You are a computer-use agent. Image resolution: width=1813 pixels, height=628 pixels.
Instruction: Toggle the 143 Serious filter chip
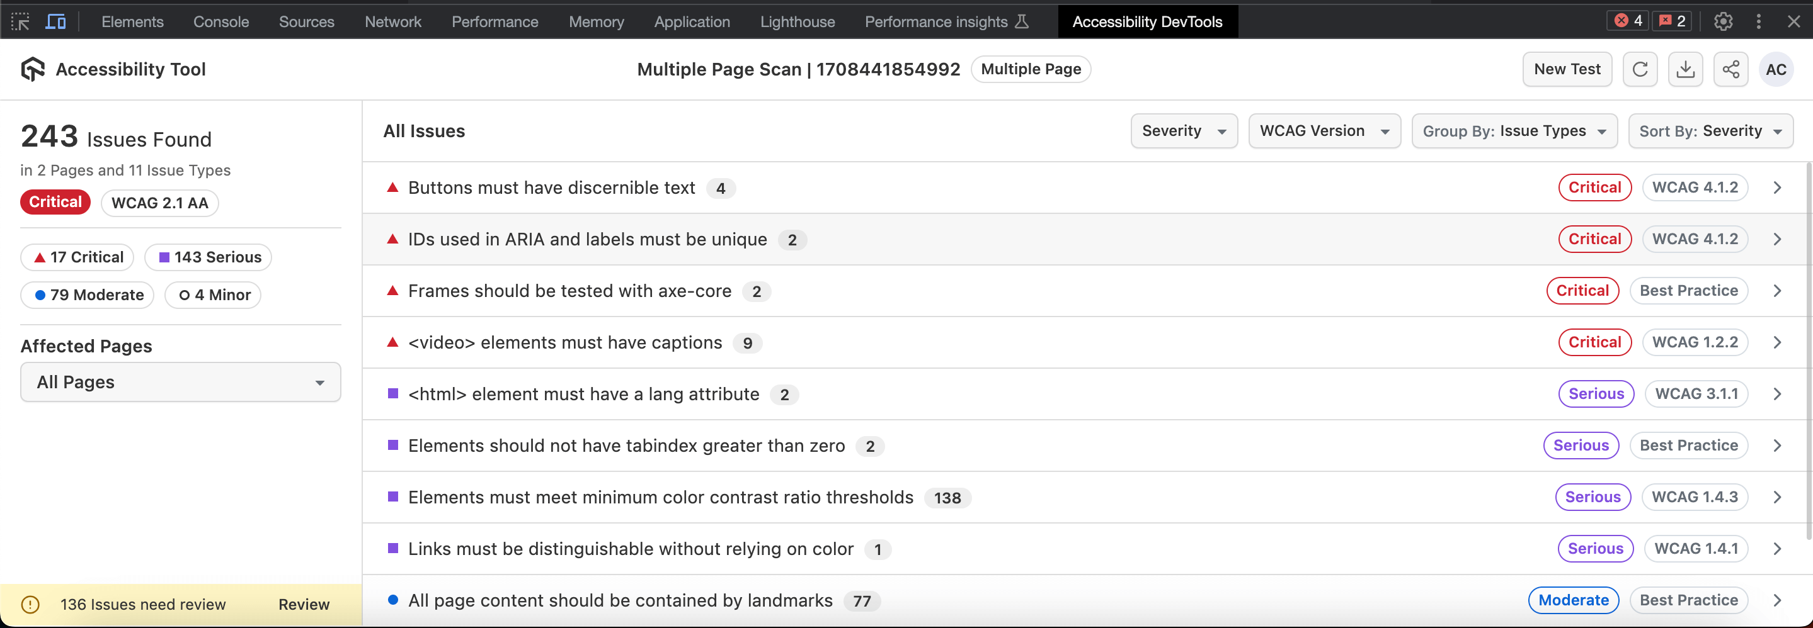209,257
